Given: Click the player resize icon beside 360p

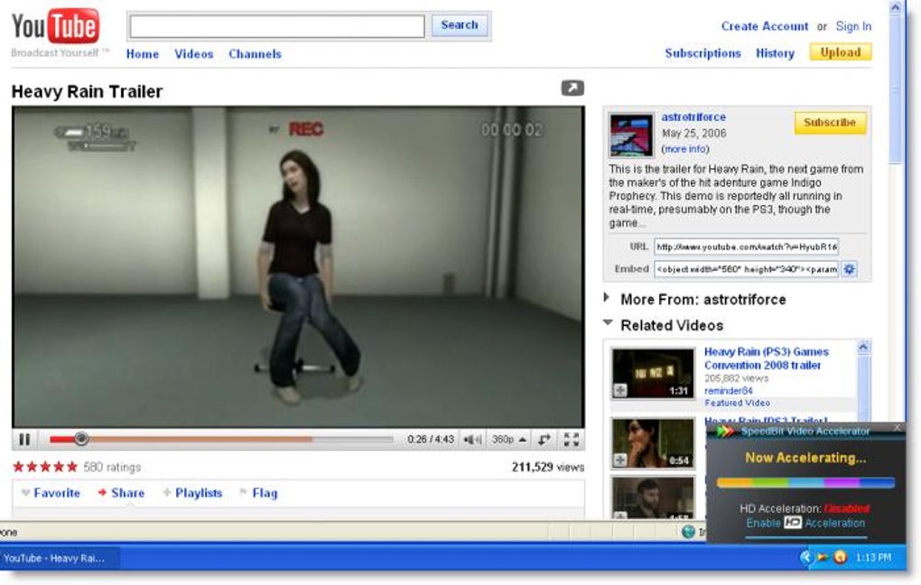Looking at the screenshot, I should coord(544,440).
